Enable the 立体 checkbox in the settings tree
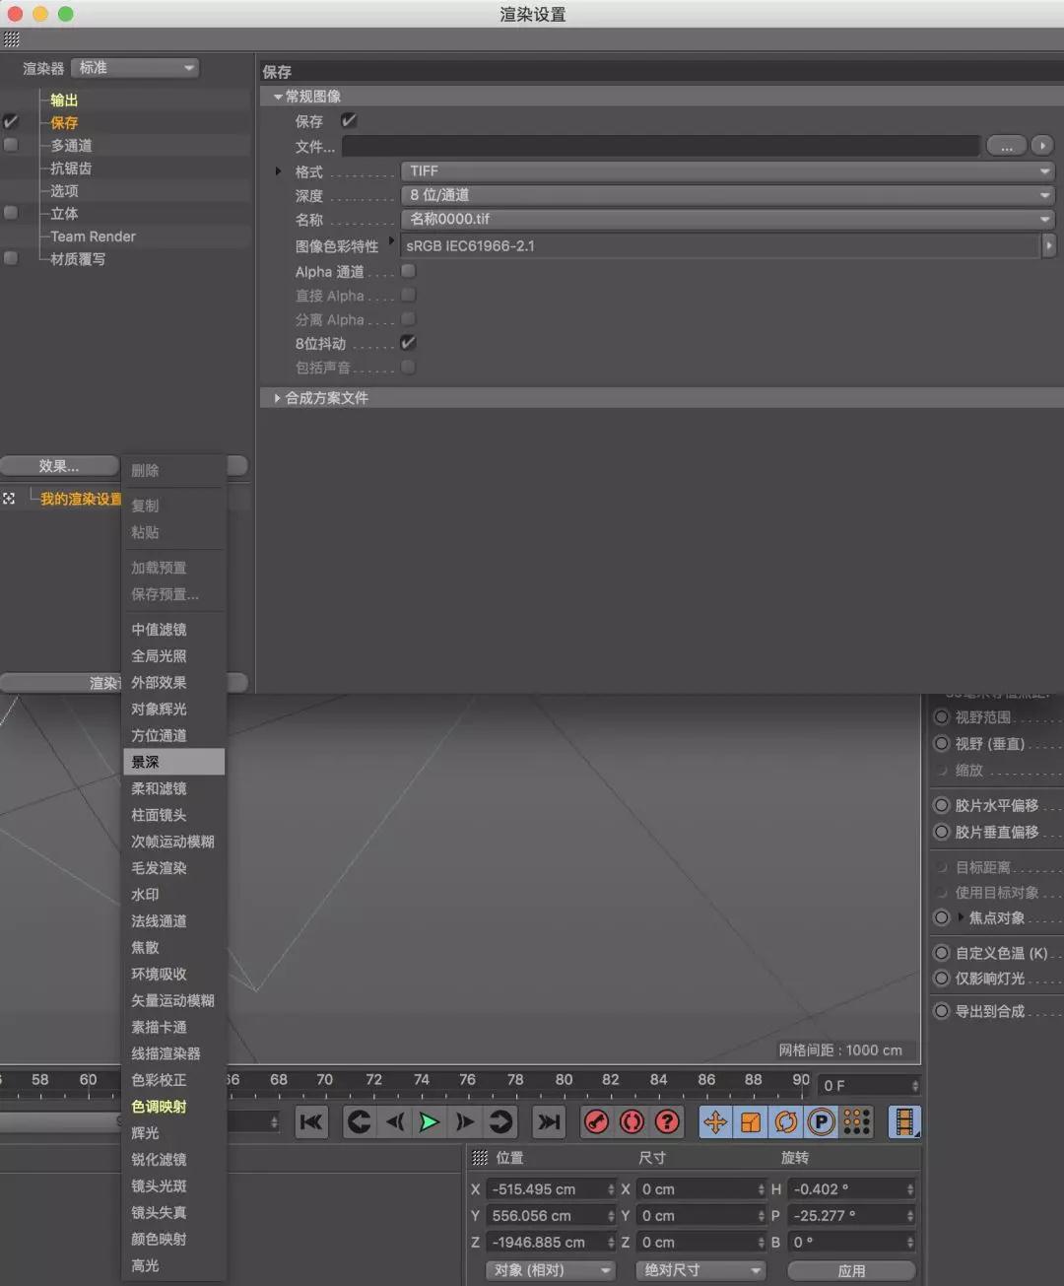This screenshot has height=1286, width=1064. click(11, 213)
